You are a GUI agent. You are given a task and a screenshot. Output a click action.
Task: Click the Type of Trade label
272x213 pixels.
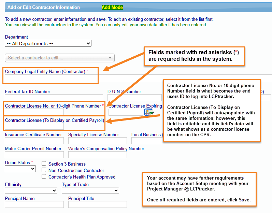[x=75, y=184]
